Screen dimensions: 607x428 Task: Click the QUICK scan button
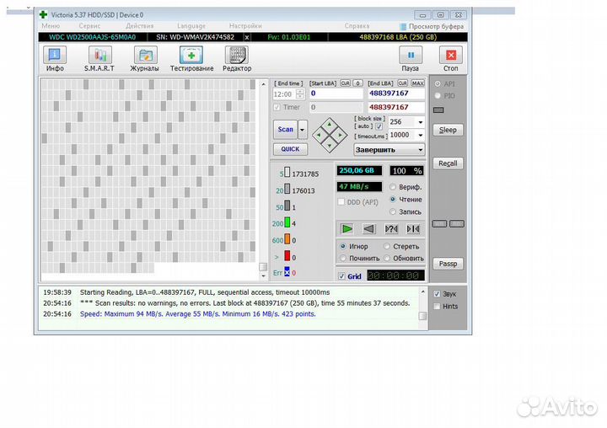(x=290, y=149)
